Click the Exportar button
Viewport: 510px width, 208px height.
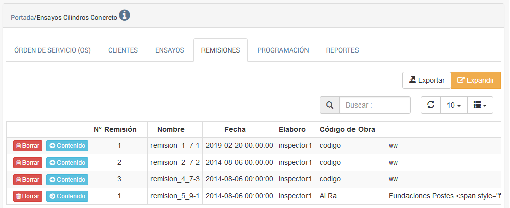click(x=427, y=80)
